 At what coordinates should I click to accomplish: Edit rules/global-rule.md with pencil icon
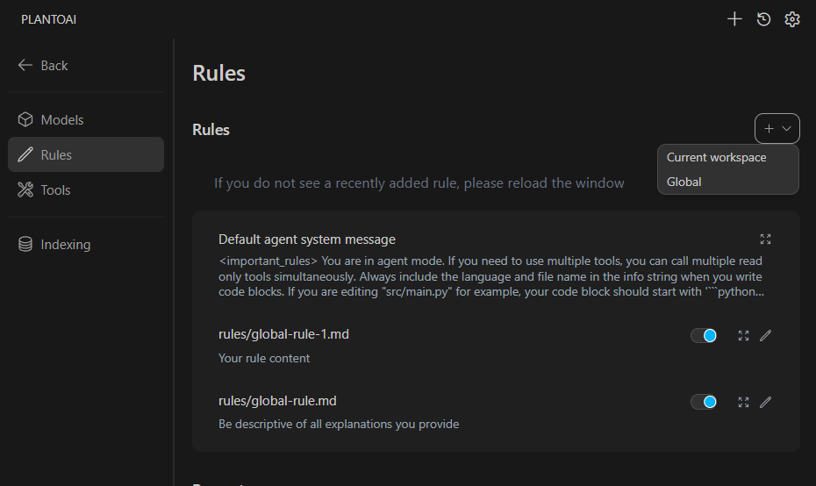coord(765,402)
